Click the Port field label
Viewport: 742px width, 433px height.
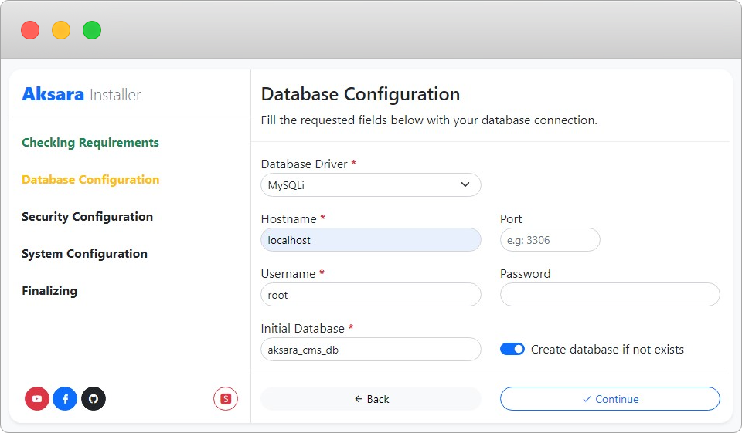pyautogui.click(x=511, y=219)
